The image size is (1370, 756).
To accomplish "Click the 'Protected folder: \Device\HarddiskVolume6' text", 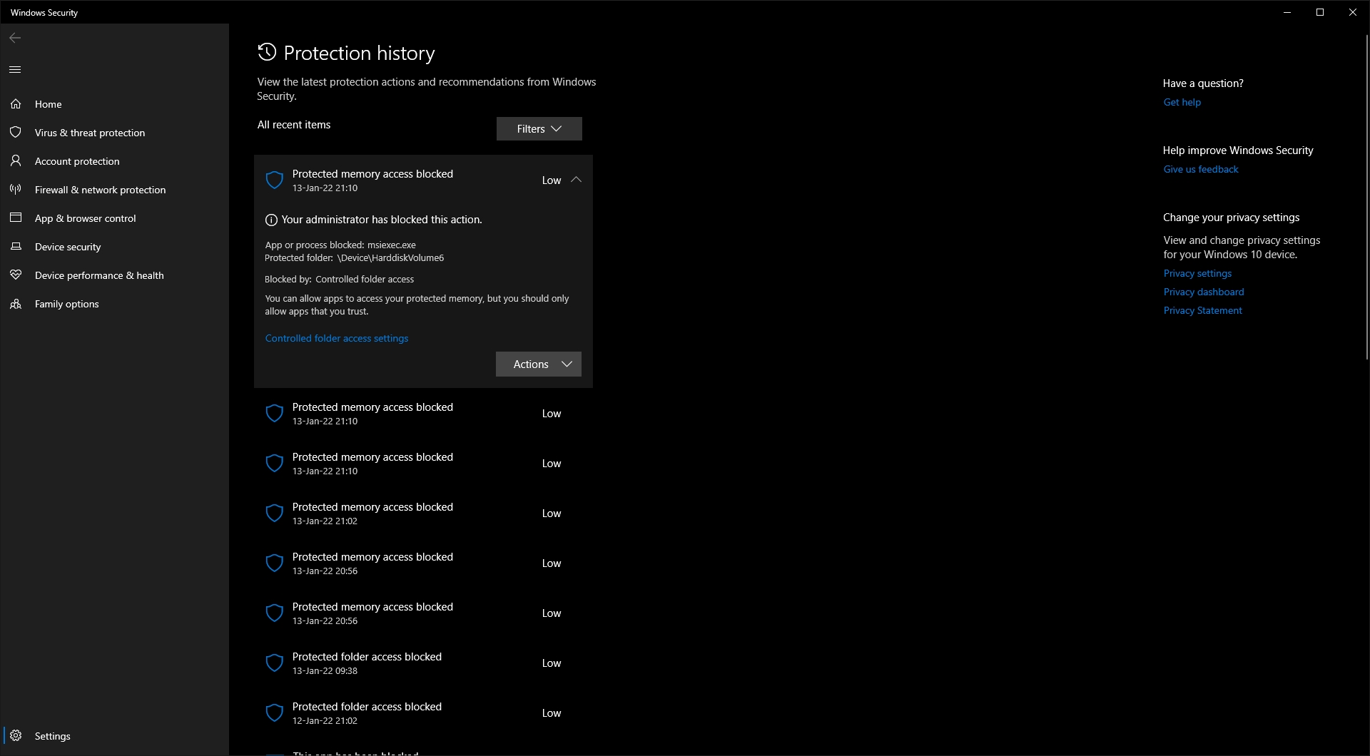I will 355,257.
